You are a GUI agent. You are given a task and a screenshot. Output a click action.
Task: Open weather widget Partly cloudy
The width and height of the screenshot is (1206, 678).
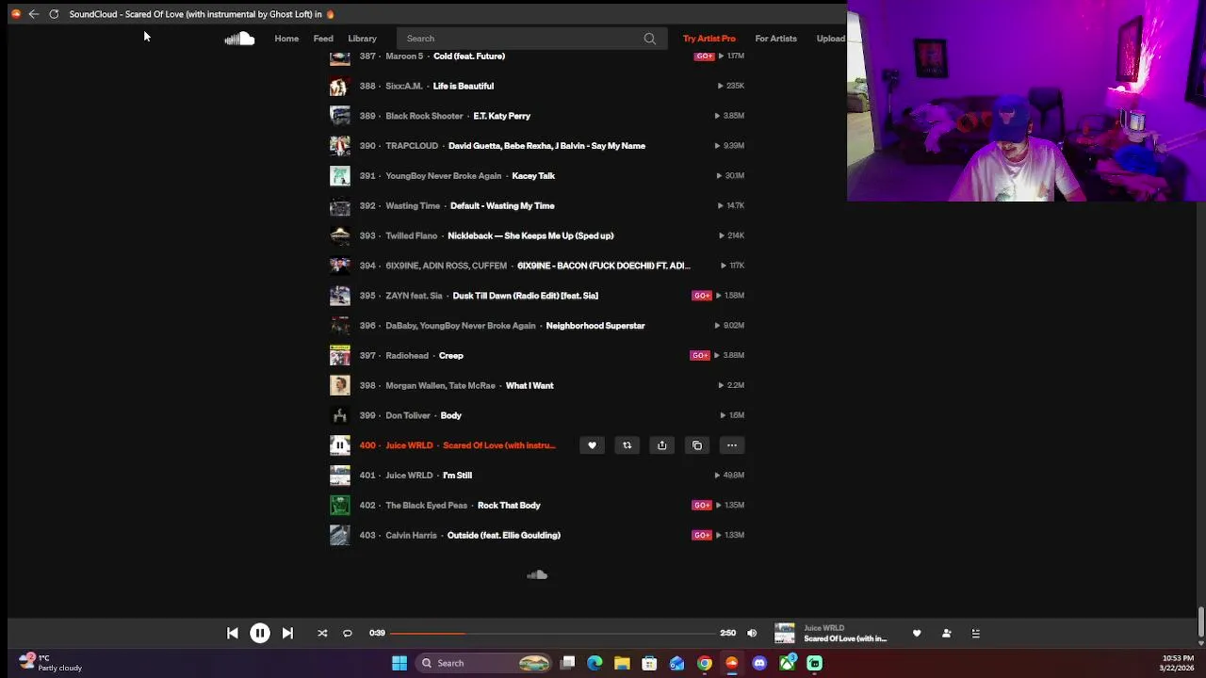pyautogui.click(x=51, y=663)
